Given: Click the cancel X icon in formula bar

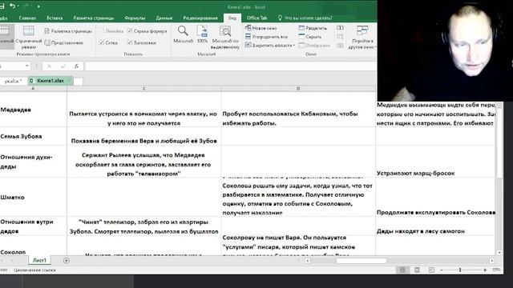Looking at the screenshot, I should click(49, 66).
